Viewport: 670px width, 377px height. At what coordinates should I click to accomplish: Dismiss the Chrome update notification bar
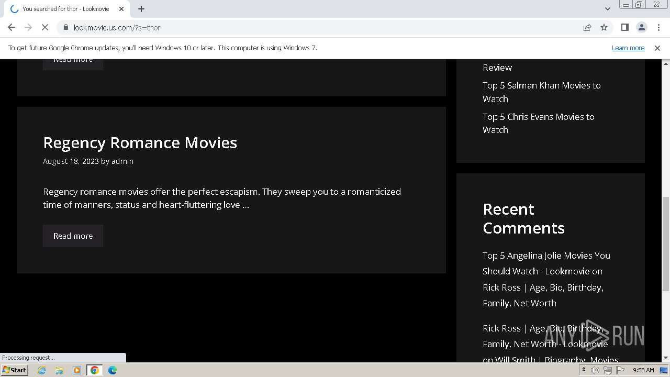click(657, 48)
